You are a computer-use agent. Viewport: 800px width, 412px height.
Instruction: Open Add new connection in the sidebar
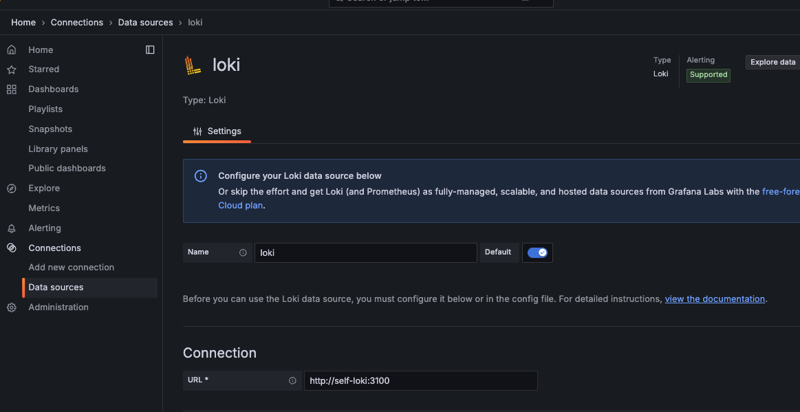click(72, 267)
